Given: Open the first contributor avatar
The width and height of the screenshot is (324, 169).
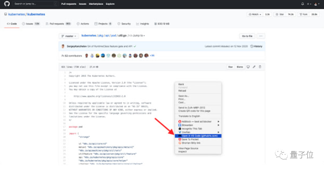Looking at the screenshot, I should [87, 56].
